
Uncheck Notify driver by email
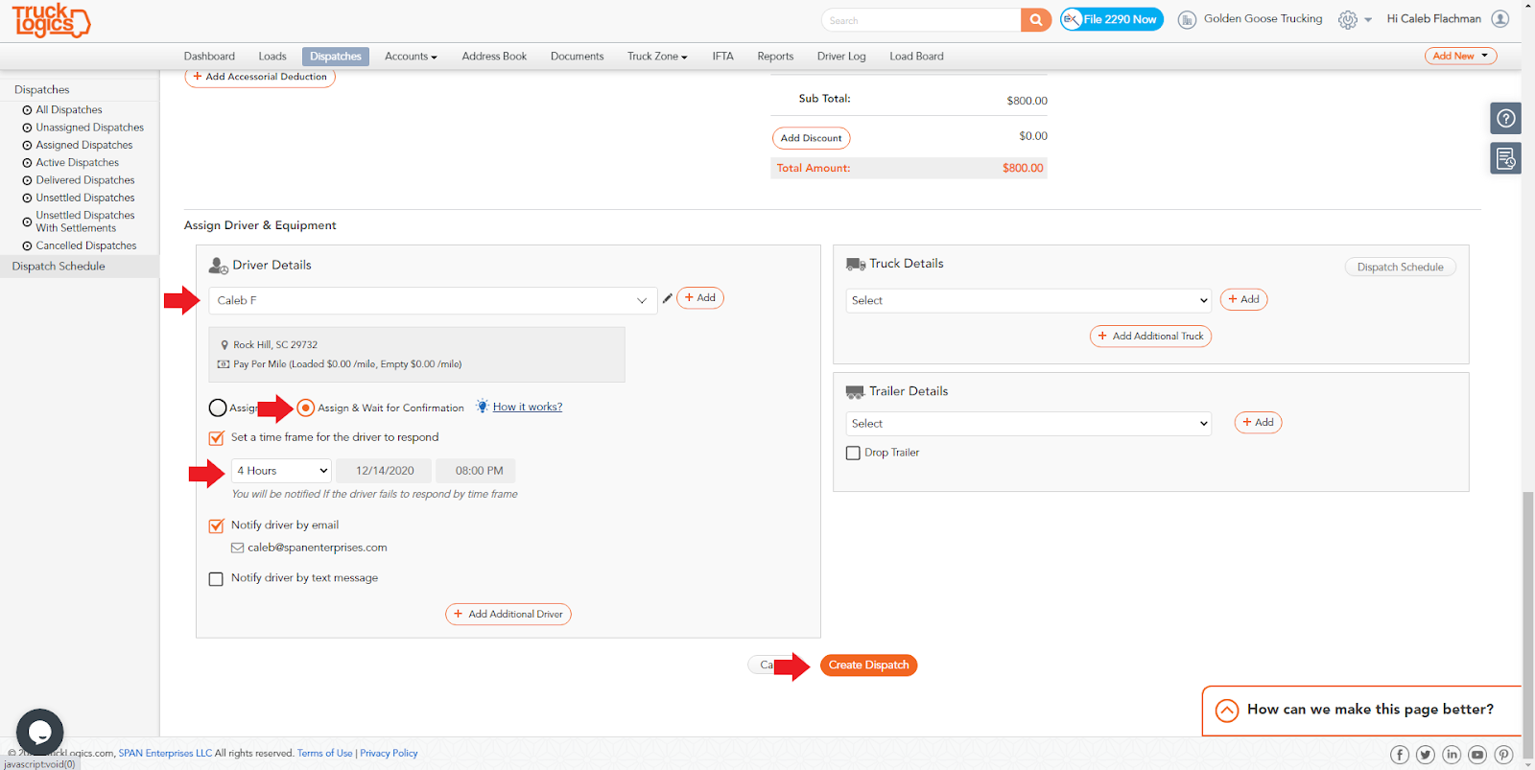click(x=216, y=526)
